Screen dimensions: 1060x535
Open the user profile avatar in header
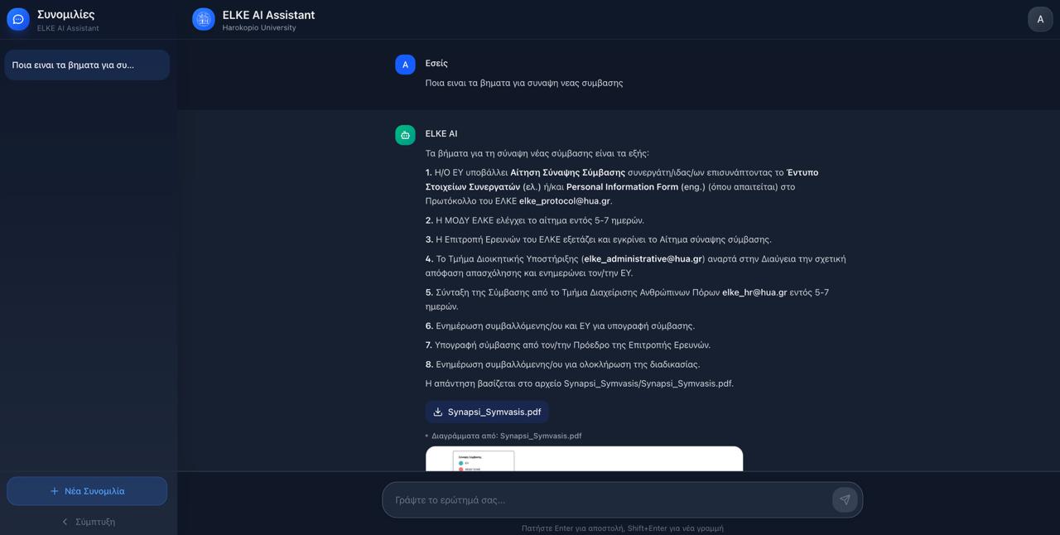coord(1040,19)
